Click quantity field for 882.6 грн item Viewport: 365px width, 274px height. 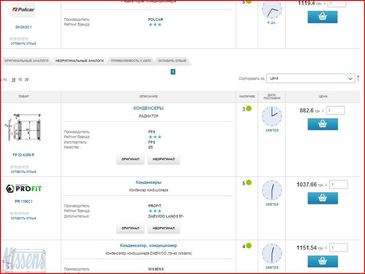[x=335, y=111]
